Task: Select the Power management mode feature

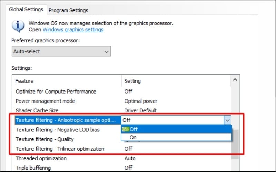Action: click(45, 101)
